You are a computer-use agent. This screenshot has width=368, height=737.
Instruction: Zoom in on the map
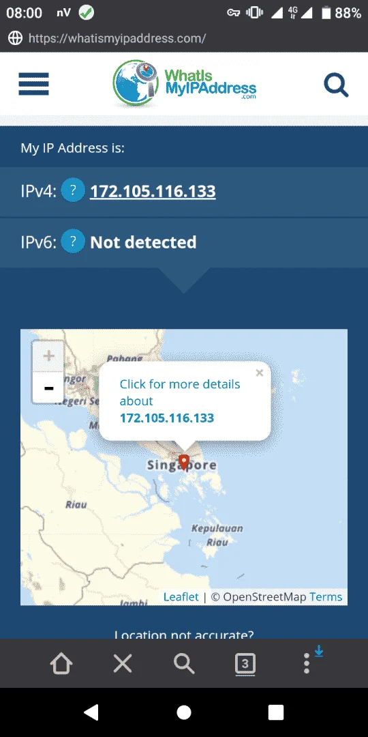[48, 356]
